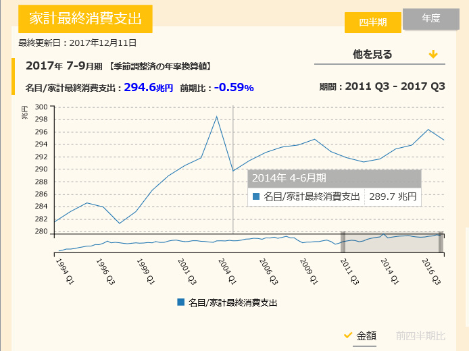Viewport: 469px width, 351px height.
Task: Click the 2017年 7-9月期 heading
Action: pos(64,65)
